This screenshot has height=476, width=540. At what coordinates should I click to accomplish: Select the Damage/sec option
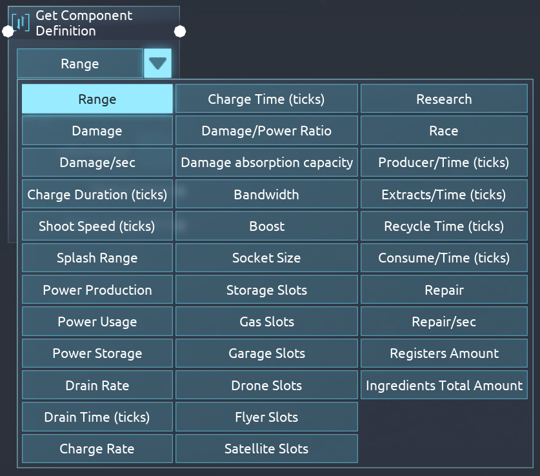coord(97,162)
